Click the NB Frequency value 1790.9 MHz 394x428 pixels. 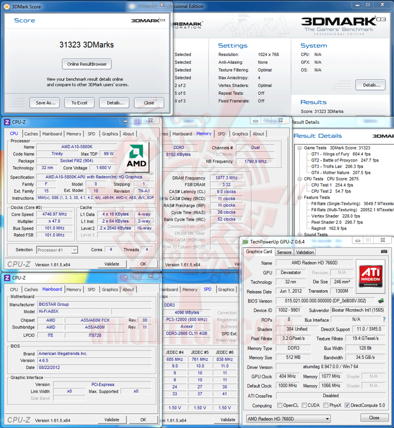click(x=255, y=161)
